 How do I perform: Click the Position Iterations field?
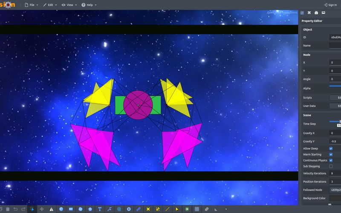pyautogui.click(x=335, y=181)
